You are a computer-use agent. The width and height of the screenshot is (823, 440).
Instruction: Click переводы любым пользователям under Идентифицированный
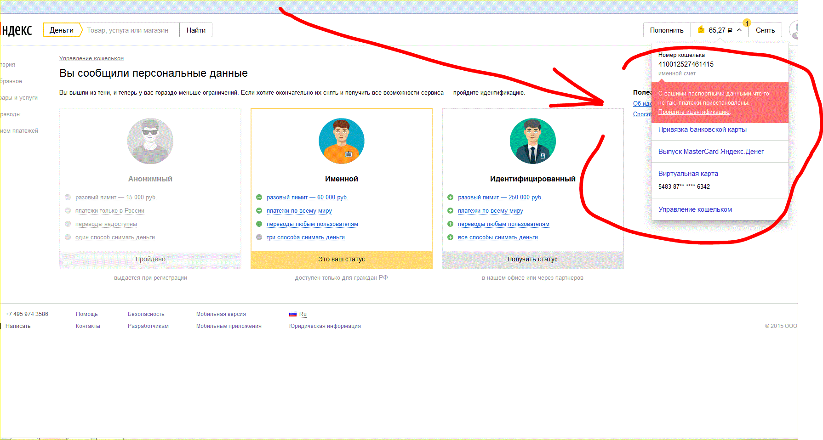(x=503, y=224)
